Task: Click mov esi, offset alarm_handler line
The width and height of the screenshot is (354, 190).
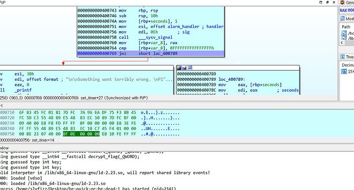Action: click(150, 26)
